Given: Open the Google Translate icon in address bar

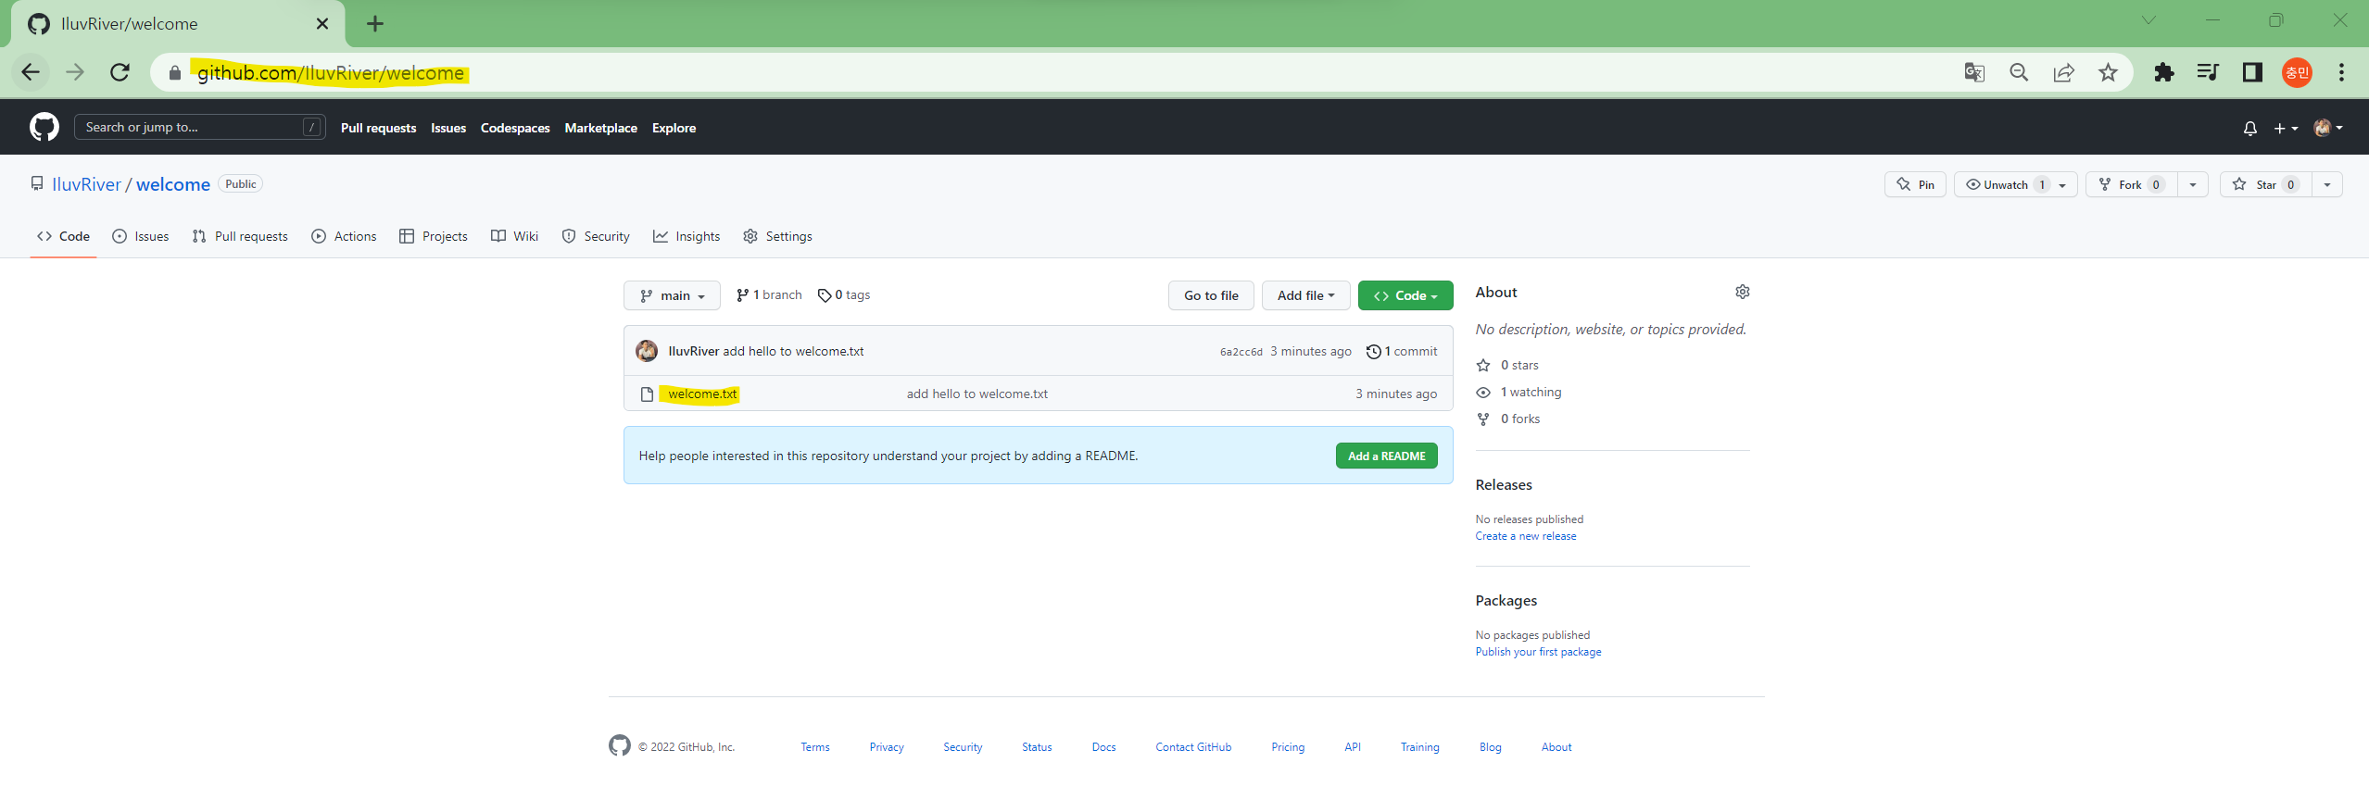Looking at the screenshot, I should click(1974, 72).
